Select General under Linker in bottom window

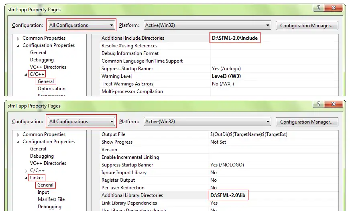pos(45,185)
